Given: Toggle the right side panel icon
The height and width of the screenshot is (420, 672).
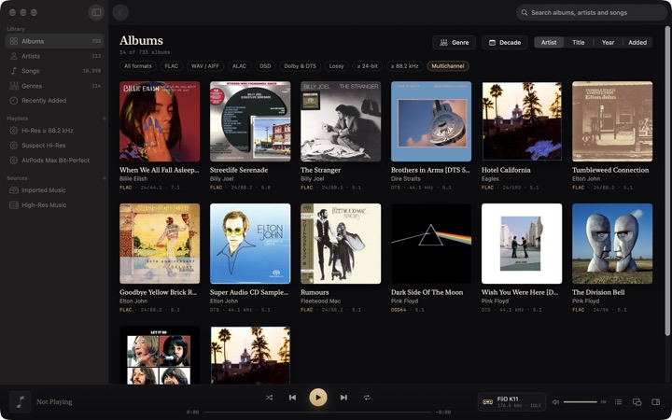Looking at the screenshot, I should [x=656, y=402].
